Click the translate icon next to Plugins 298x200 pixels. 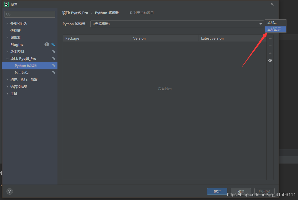pos(53,44)
